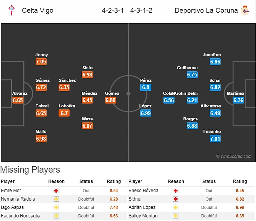The image size is (256, 221).
Task: Click the WhoScored.com watermark
Action: pyautogui.click(x=234, y=156)
